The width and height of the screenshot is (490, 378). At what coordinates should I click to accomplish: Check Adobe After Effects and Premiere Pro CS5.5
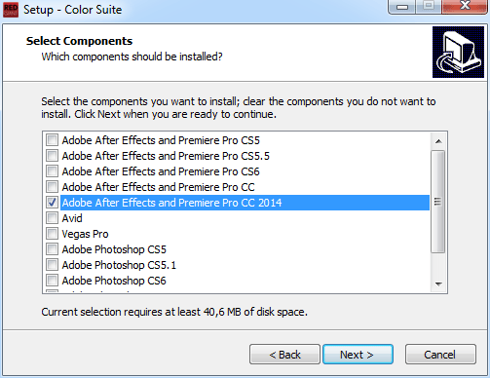pos(52,156)
